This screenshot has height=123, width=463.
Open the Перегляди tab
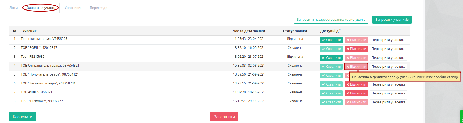point(99,8)
